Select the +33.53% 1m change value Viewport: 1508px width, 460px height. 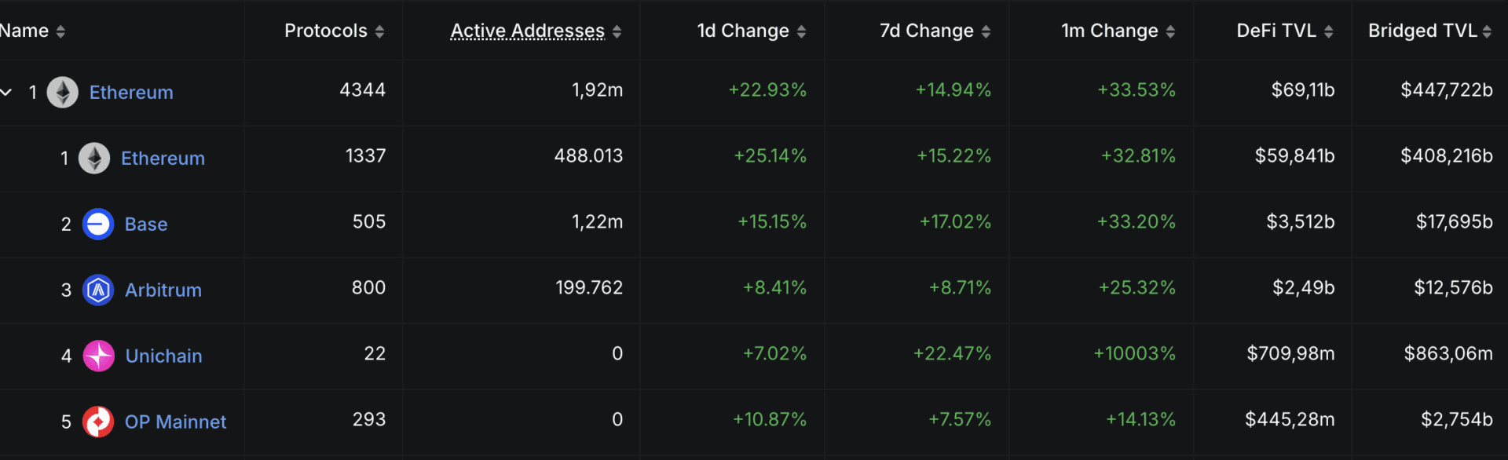click(1136, 90)
